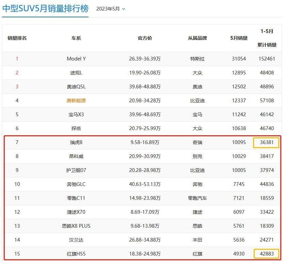The width and height of the screenshot is (283, 262).
Task: Open the 途观L car series link
Action: 76,73
